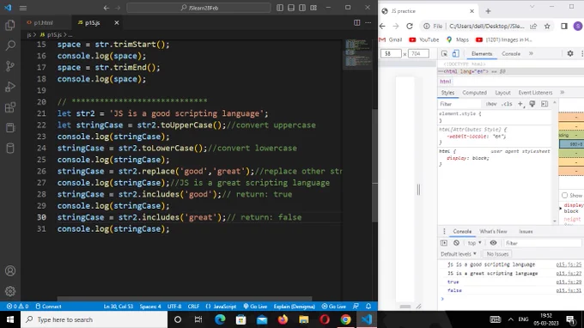Image resolution: width=584 pixels, height=328 pixels.
Task: Open the Extensions view in VS Code
Action: point(10,107)
